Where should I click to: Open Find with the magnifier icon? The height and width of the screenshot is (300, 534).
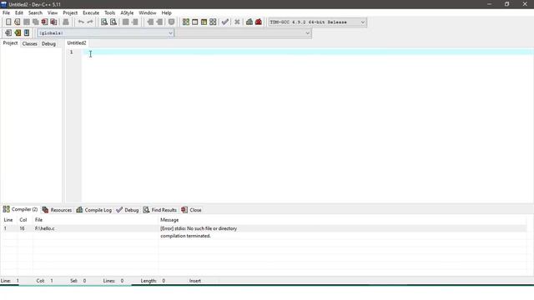point(104,22)
